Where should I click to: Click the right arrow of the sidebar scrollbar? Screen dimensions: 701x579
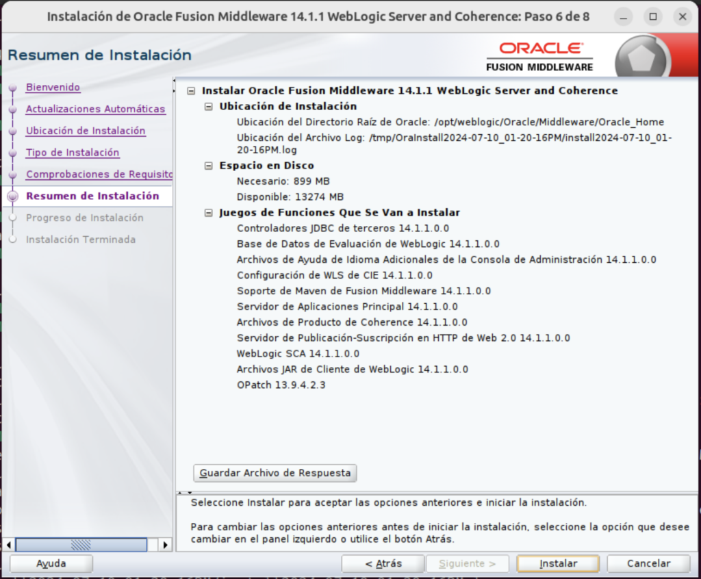coord(165,545)
